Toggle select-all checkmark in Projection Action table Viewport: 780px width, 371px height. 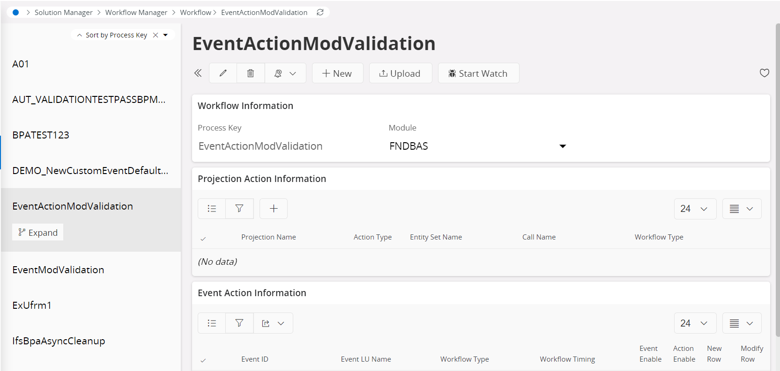pyautogui.click(x=203, y=239)
